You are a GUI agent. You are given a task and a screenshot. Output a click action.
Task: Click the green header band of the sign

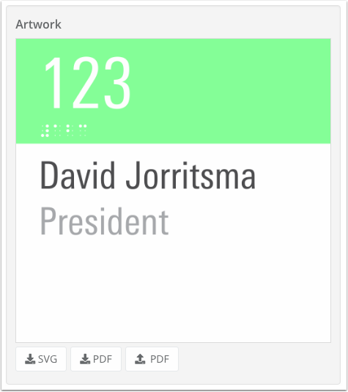(173, 92)
